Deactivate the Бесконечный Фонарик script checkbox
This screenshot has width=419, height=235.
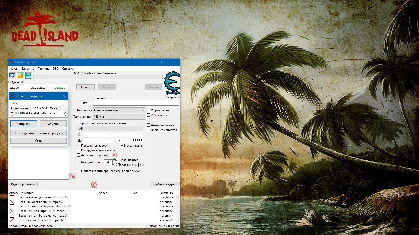12,215
